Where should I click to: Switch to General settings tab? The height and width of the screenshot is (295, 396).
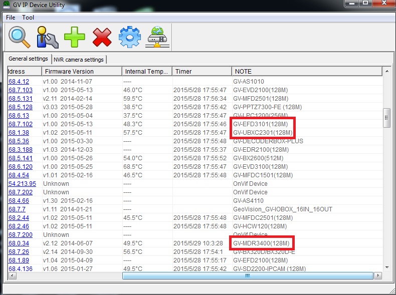(28, 59)
